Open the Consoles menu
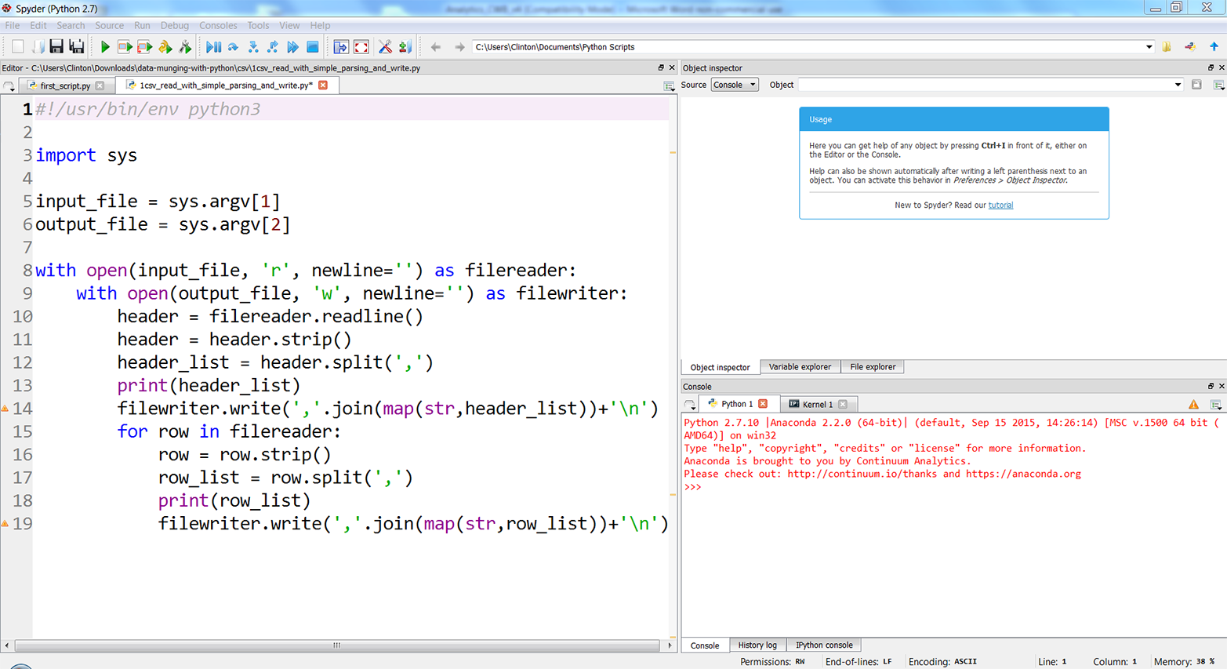This screenshot has width=1227, height=669. point(218,25)
